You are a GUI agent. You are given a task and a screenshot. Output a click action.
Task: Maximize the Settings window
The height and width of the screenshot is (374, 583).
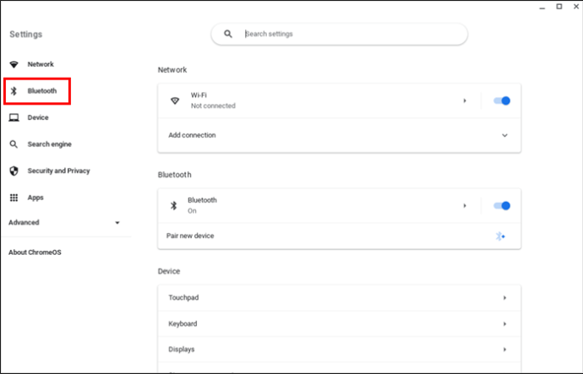pos(559,7)
